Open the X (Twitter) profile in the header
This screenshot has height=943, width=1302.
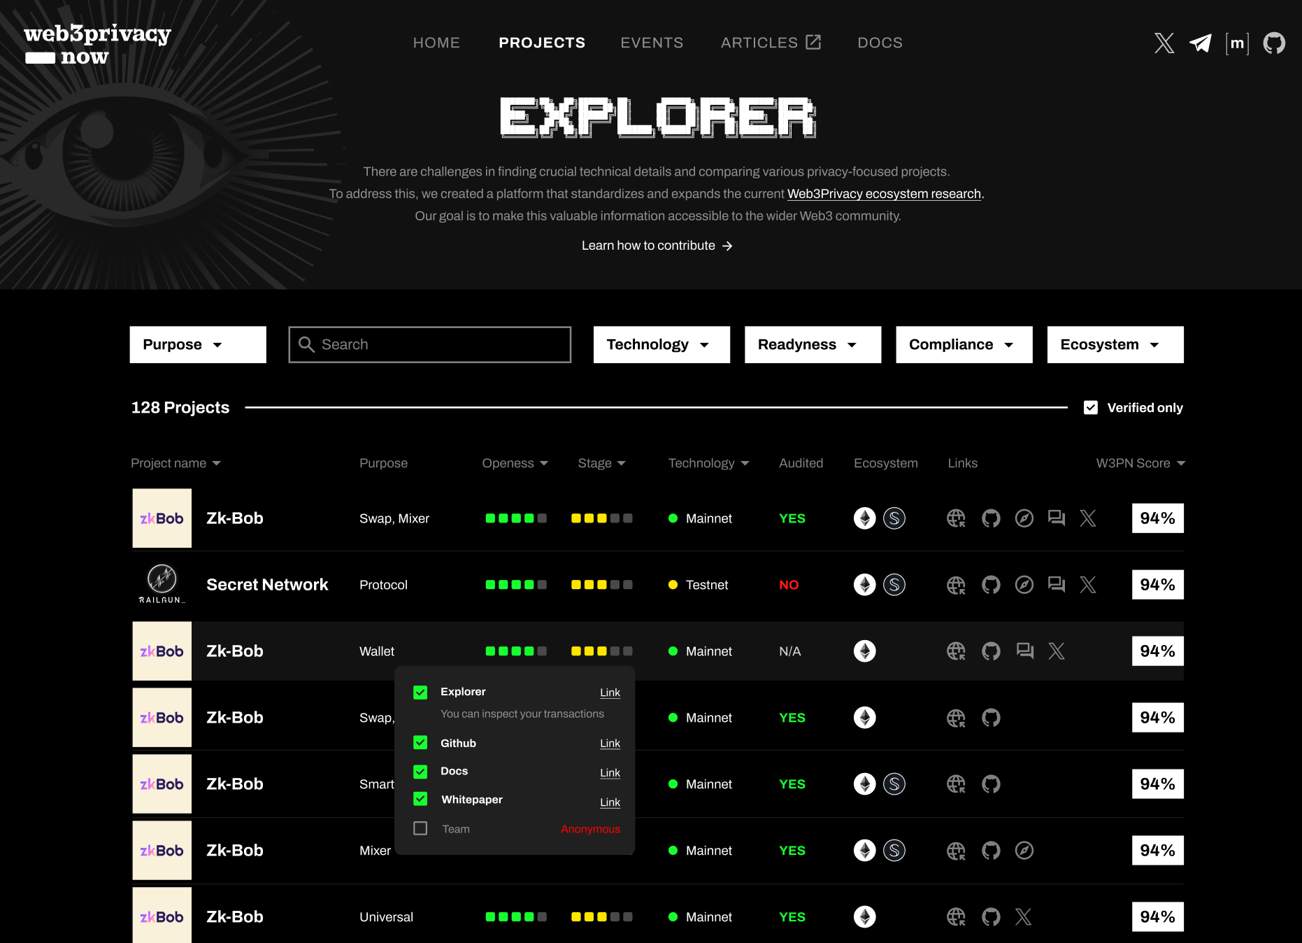point(1164,43)
